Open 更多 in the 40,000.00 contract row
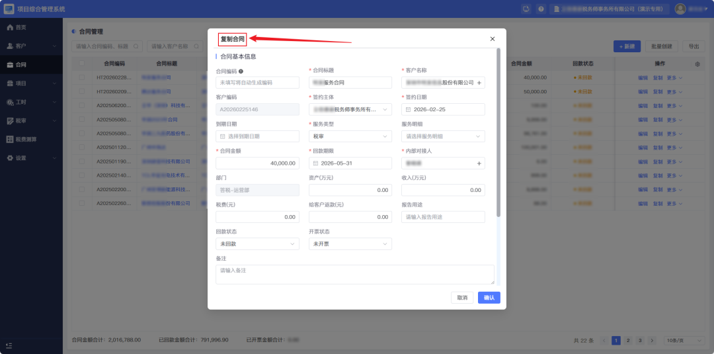Image resolution: width=714 pixels, height=354 pixels. tap(674, 78)
